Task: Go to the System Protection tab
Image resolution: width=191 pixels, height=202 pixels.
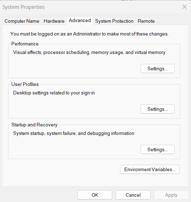Action: [114, 21]
